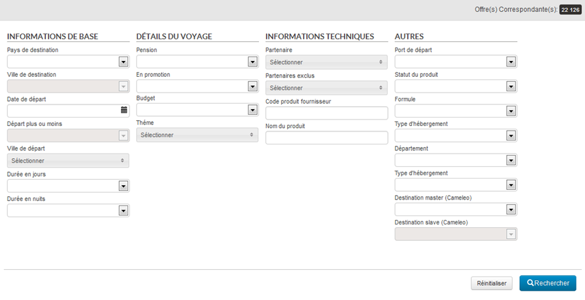Open the Thème selector
The width and height of the screenshot is (585, 300).
point(197,135)
